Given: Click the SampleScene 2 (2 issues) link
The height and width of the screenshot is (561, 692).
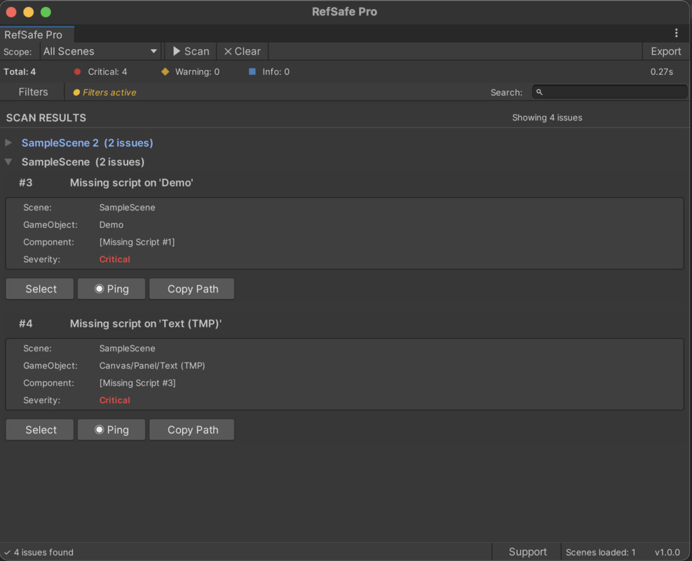Looking at the screenshot, I should tap(88, 142).
